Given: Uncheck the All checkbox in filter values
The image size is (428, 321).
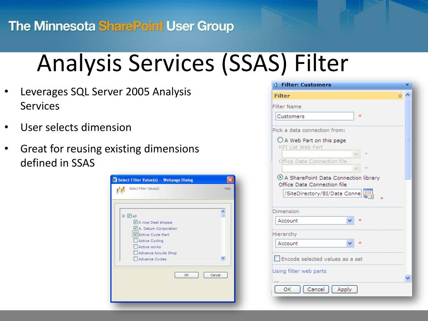Looking at the screenshot, I should tap(130, 216).
